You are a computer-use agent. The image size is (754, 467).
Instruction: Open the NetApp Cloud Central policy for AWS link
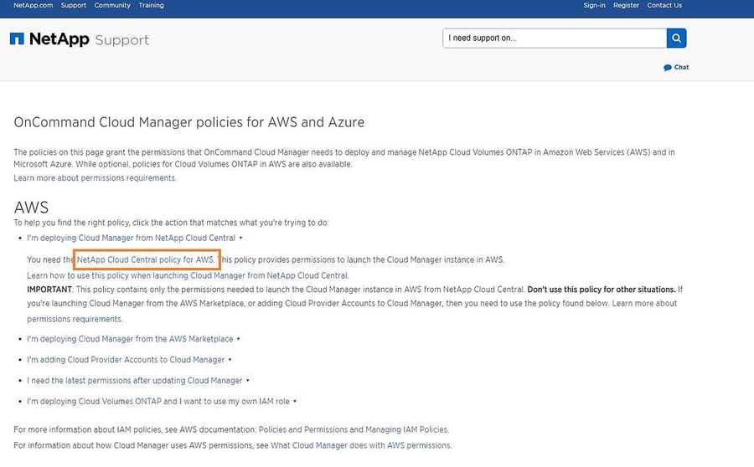point(146,259)
